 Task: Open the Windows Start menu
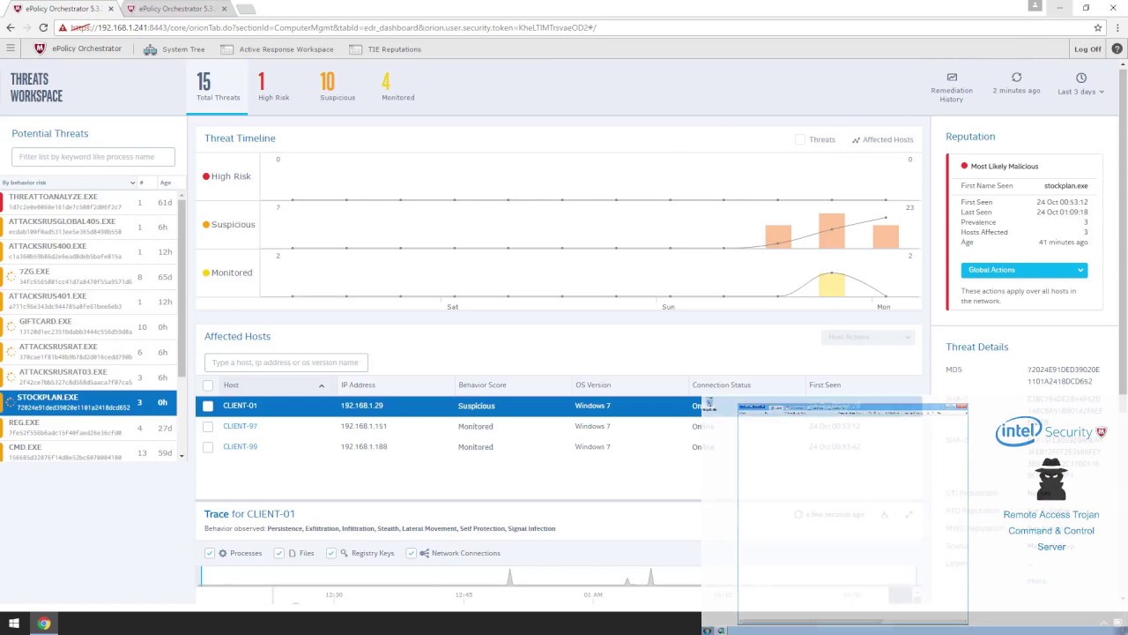(14, 624)
